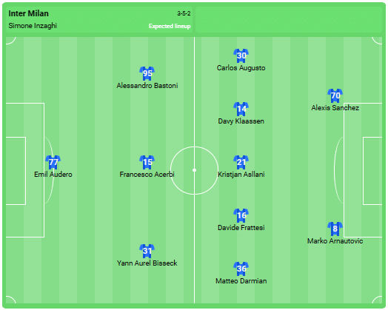This screenshot has height=310, width=388.
Task: Select Alexis Sanchez's number 70 shirt
Action: pos(335,95)
